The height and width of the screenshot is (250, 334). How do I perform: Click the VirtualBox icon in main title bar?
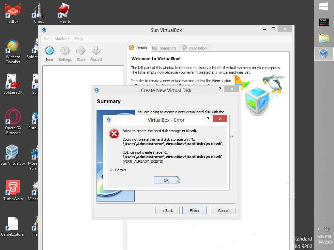[x=44, y=30]
